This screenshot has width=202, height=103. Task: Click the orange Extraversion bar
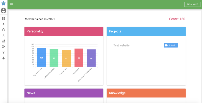click(66, 58)
